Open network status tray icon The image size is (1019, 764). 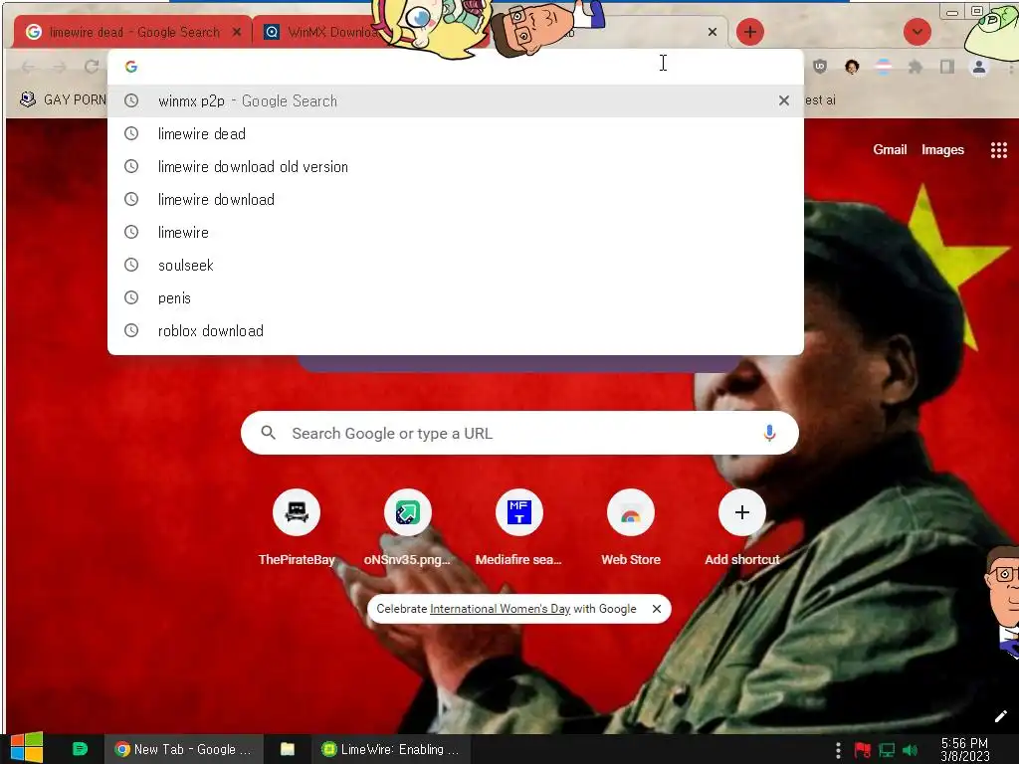coord(887,750)
